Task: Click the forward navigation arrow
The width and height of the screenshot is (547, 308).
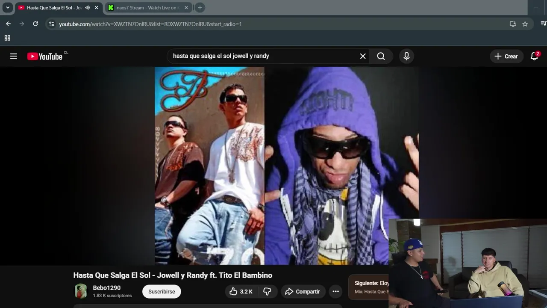Action: 22,24
